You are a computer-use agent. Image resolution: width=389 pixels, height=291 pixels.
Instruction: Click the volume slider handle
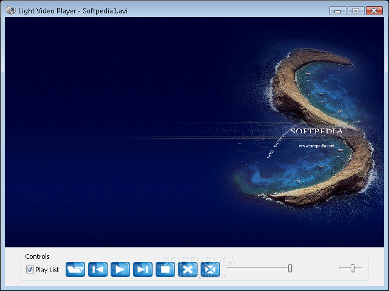pyautogui.click(x=353, y=268)
